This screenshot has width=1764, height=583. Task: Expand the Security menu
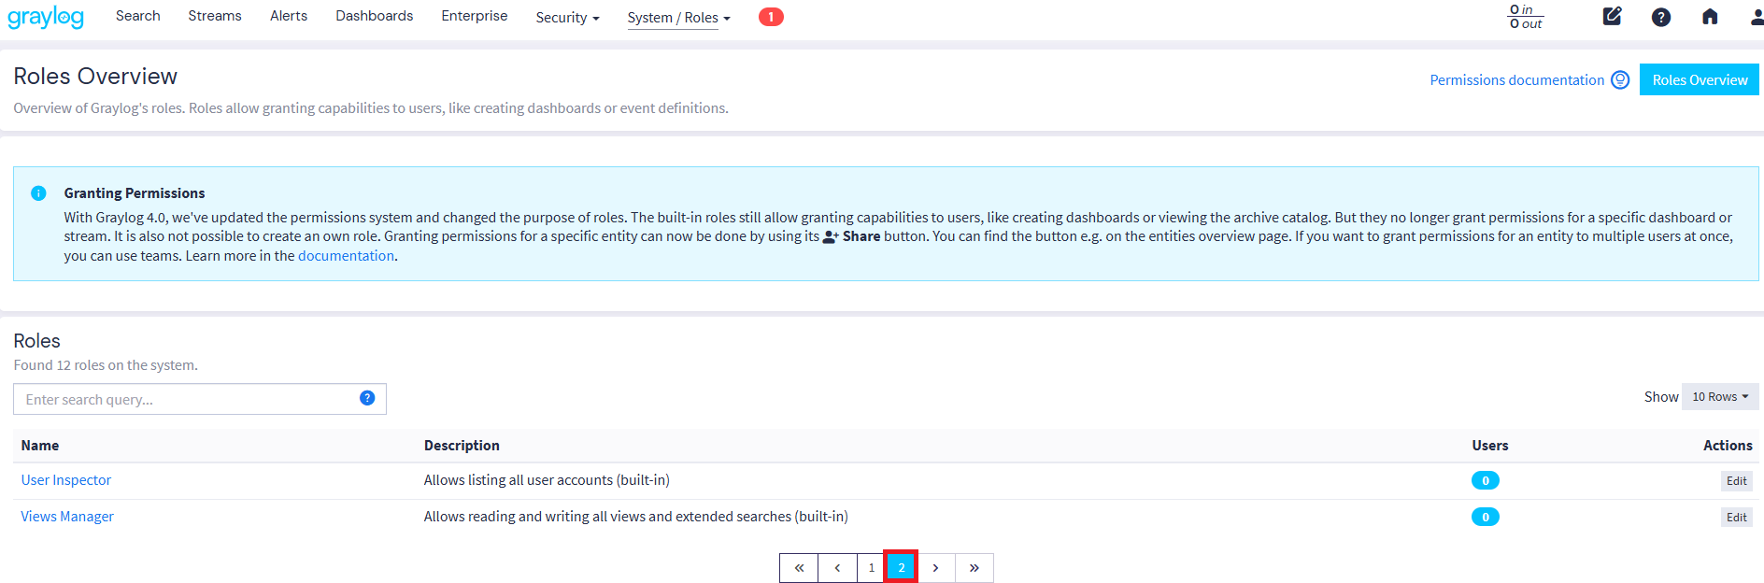pos(566,18)
